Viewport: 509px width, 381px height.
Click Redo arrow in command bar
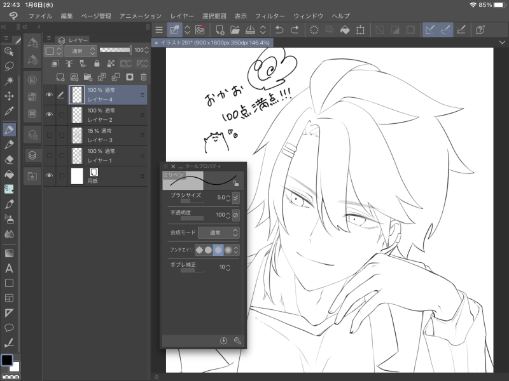(x=295, y=30)
